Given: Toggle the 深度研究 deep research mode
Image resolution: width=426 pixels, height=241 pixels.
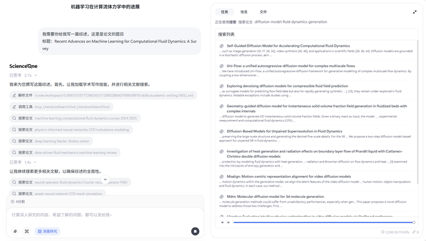Looking at the screenshot, I should coord(47,231).
